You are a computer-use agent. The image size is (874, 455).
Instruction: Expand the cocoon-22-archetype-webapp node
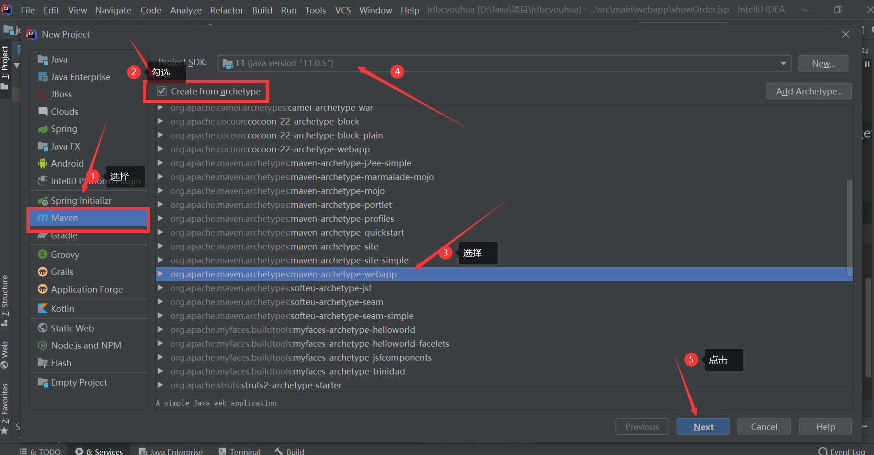point(160,149)
